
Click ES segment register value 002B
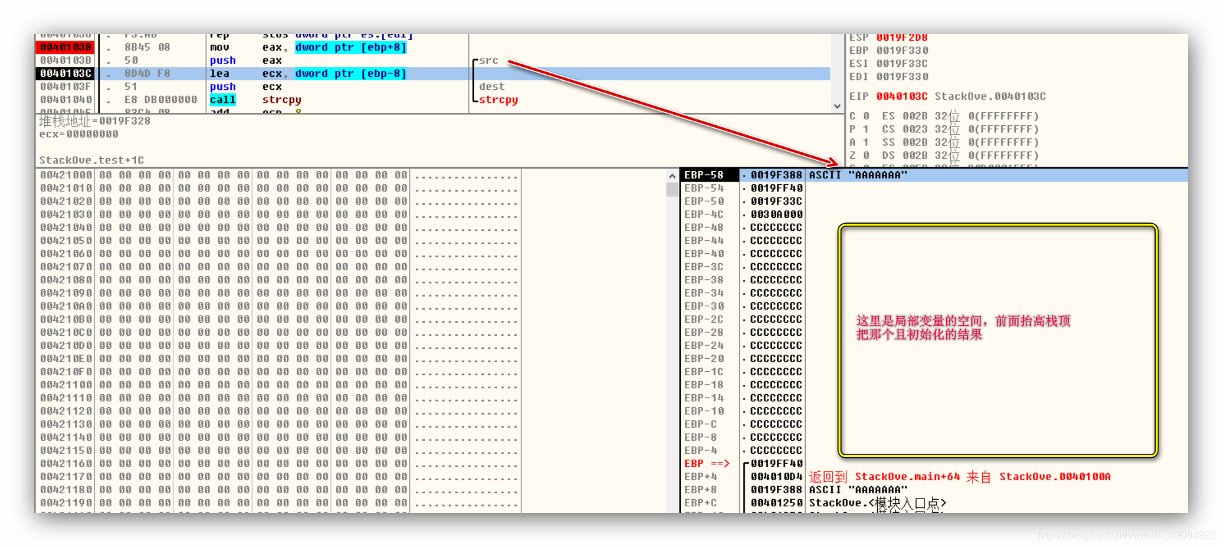pyautogui.click(x=915, y=116)
